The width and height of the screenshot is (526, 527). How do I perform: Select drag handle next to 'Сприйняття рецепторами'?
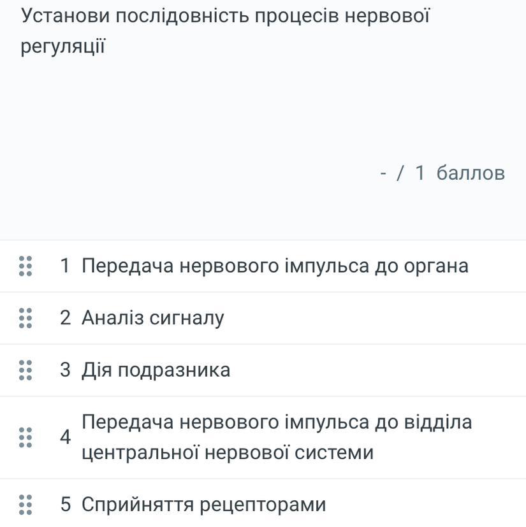click(26, 504)
